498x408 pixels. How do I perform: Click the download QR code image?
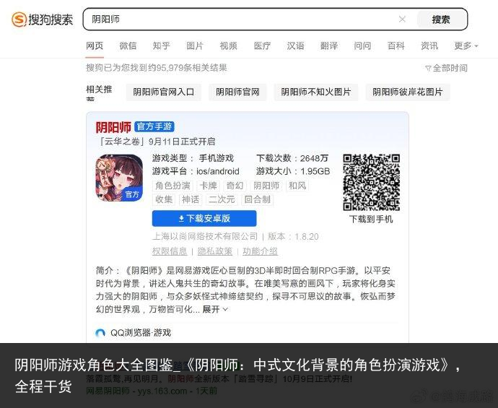(371, 183)
